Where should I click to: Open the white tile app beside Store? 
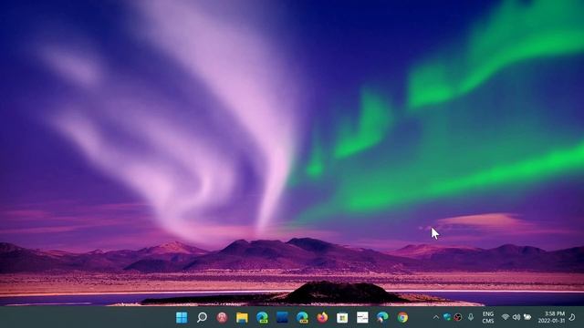pyautogui.click(x=362, y=317)
